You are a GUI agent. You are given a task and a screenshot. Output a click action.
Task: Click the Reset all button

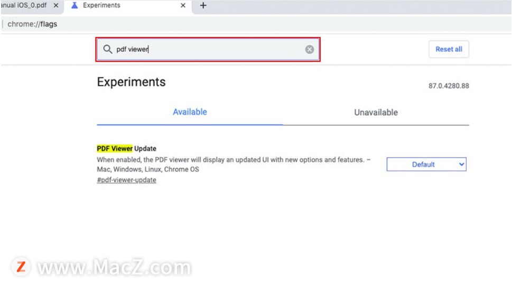click(449, 49)
